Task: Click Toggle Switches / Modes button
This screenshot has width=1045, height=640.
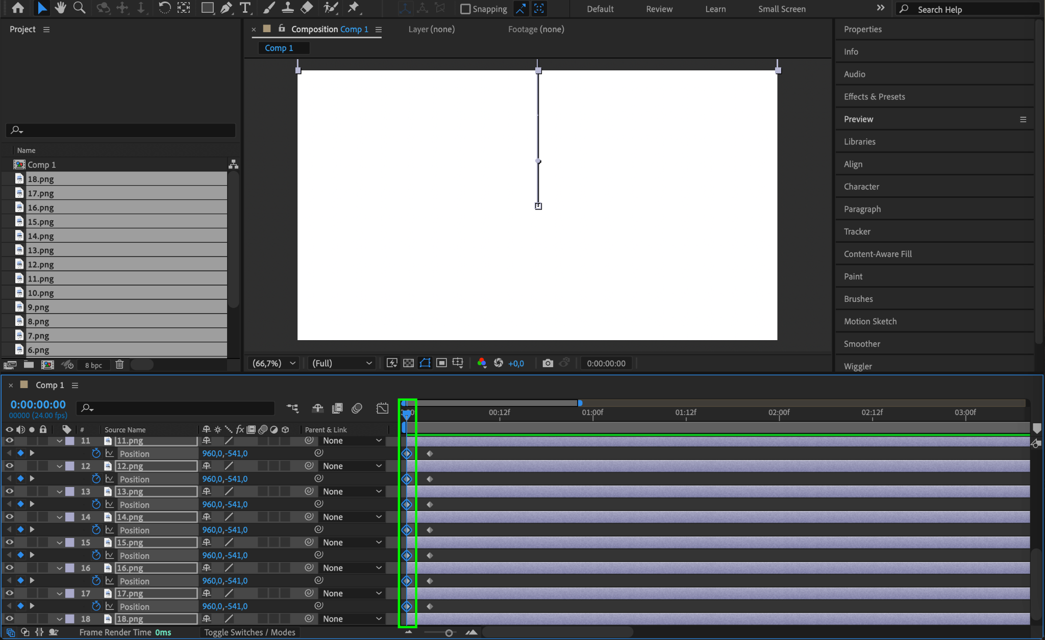Action: (250, 632)
